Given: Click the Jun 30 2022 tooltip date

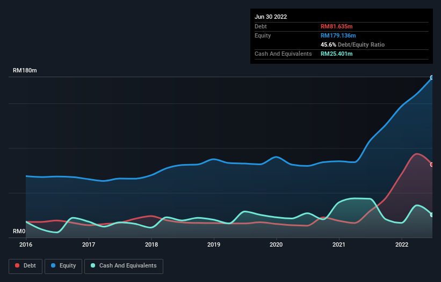Looking at the screenshot, I should click(x=271, y=17).
